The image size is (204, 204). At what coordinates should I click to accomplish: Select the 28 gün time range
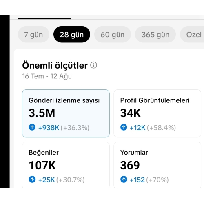[72, 34]
